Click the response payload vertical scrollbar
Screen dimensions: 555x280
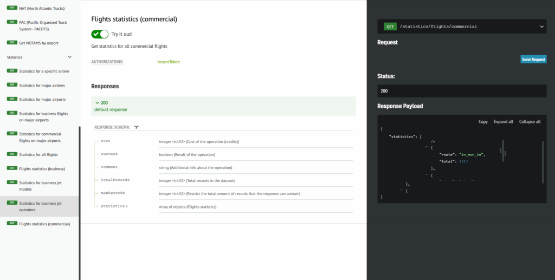point(543,162)
